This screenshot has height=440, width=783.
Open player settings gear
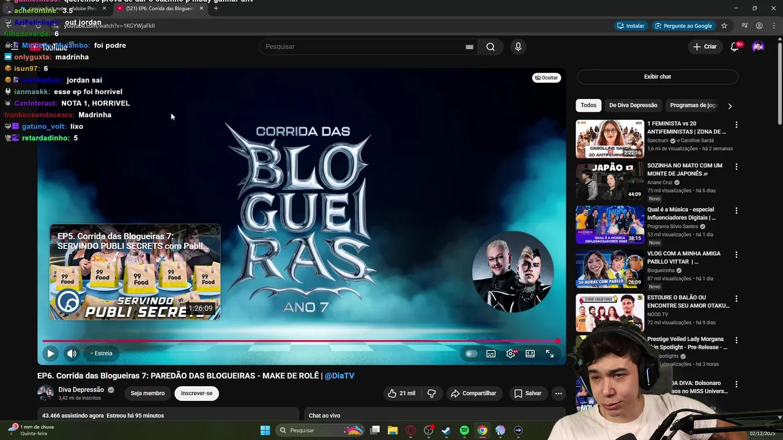[511, 353]
